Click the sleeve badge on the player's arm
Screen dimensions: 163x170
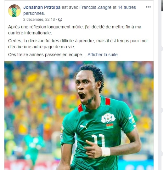click(x=132, y=118)
